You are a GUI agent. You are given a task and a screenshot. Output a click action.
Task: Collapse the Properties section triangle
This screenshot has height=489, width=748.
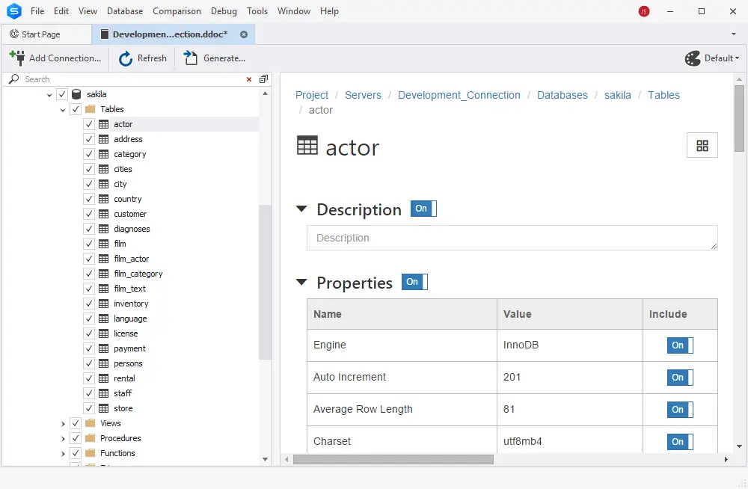point(301,283)
